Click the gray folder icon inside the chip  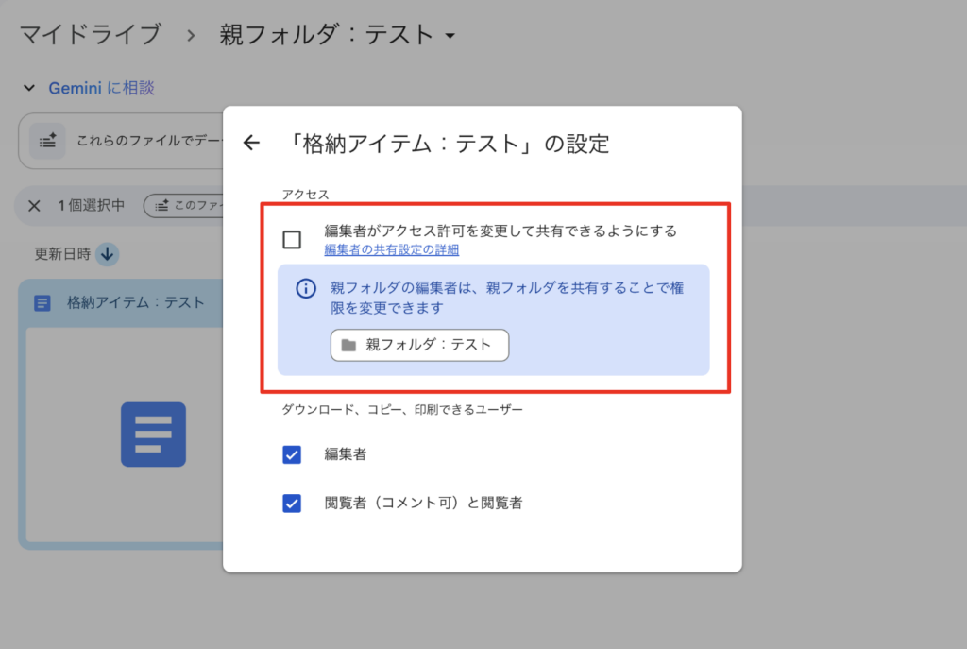pyautogui.click(x=348, y=345)
